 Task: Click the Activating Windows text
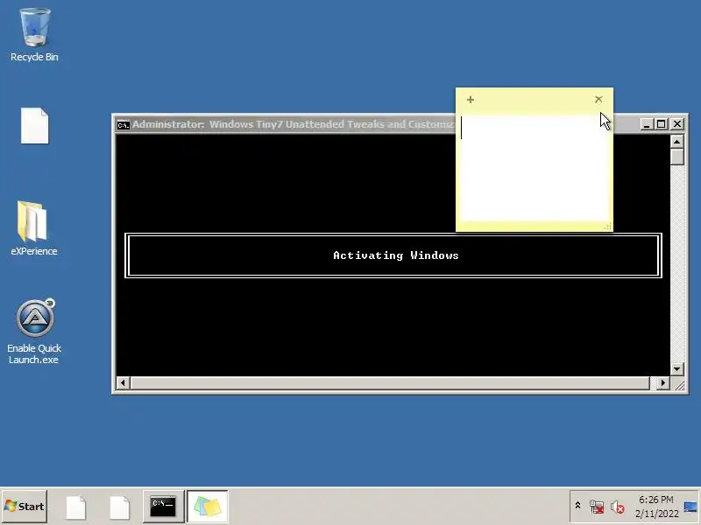tap(396, 255)
